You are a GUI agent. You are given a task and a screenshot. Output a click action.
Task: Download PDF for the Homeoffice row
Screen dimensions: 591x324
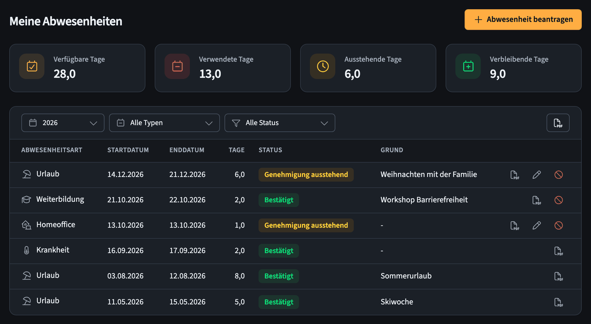coord(515,225)
